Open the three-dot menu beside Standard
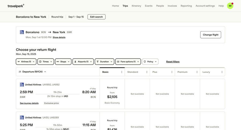Image resolution: width=241 pixels, height=130 pixels. tap(147, 72)
